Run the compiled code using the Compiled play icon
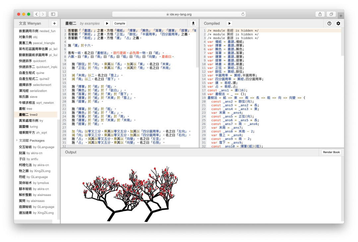The width and height of the screenshot is (358, 242). 229,23
